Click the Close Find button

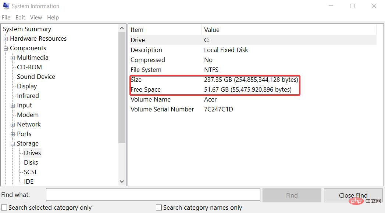(353, 195)
